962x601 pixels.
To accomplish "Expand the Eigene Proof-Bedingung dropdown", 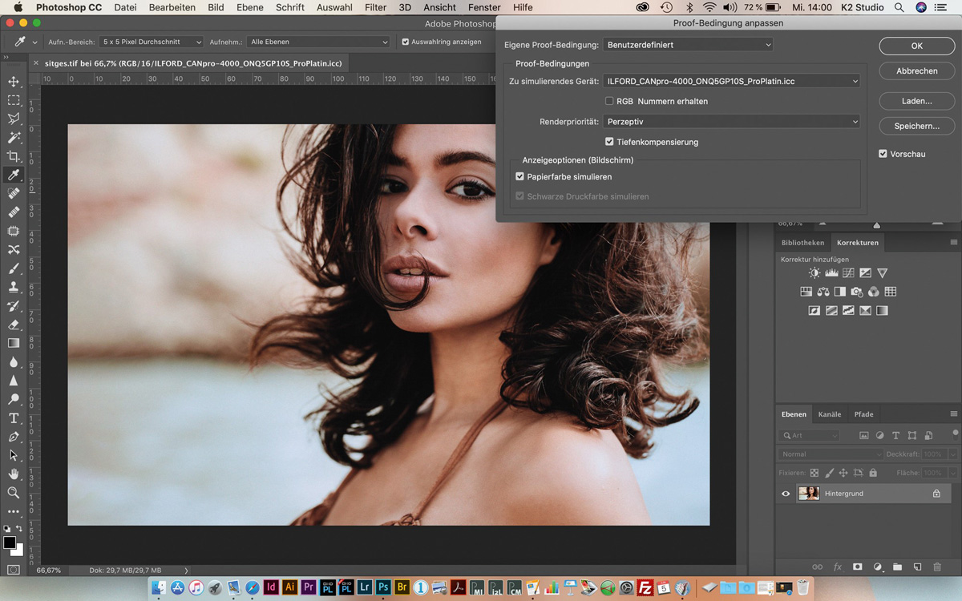I will tap(688, 45).
